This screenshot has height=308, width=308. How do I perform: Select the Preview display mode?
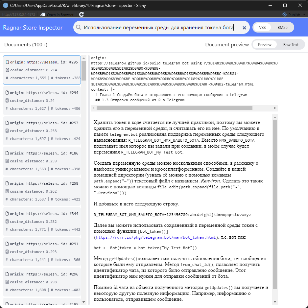[265, 45]
